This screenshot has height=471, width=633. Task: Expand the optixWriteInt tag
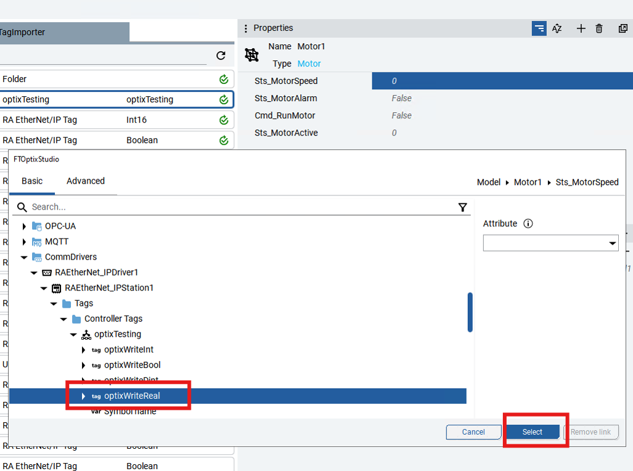tap(83, 350)
